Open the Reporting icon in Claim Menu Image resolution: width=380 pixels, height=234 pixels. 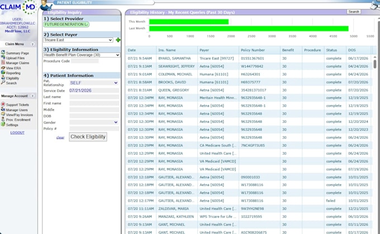click(3, 73)
